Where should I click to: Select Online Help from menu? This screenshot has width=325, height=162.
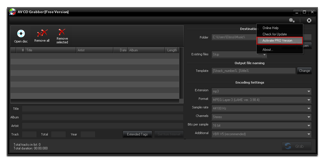pos(270,28)
